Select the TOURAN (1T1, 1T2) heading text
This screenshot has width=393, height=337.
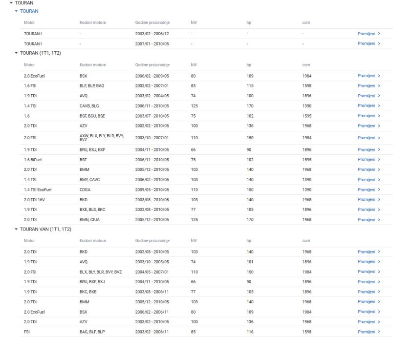(41, 53)
